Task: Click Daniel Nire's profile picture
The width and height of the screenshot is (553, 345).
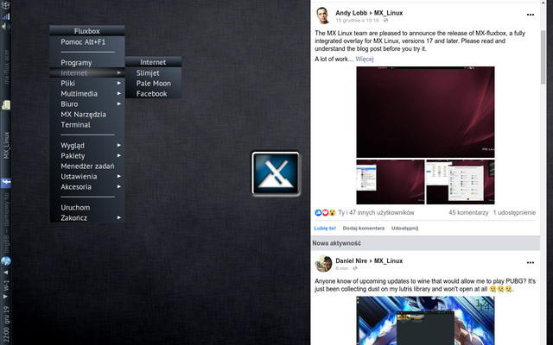Action: point(323,264)
